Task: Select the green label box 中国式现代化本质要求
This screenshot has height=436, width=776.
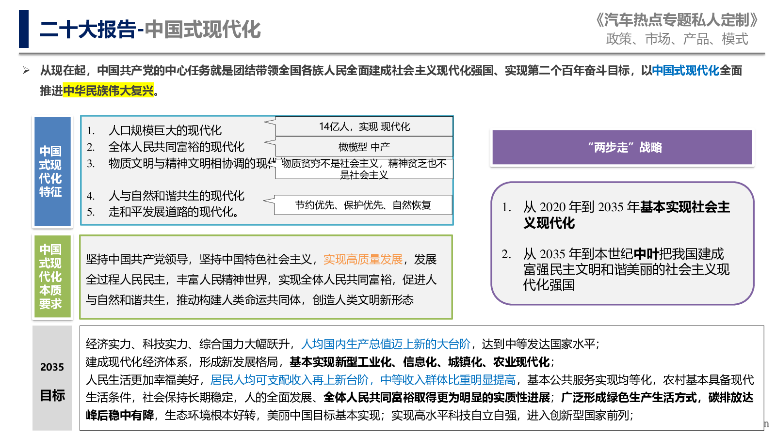Action: point(52,277)
